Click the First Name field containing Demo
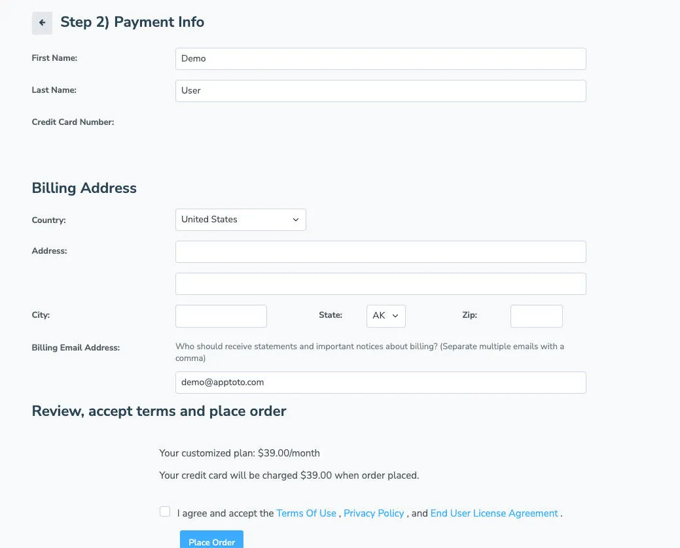The height and width of the screenshot is (548, 680). click(x=380, y=58)
